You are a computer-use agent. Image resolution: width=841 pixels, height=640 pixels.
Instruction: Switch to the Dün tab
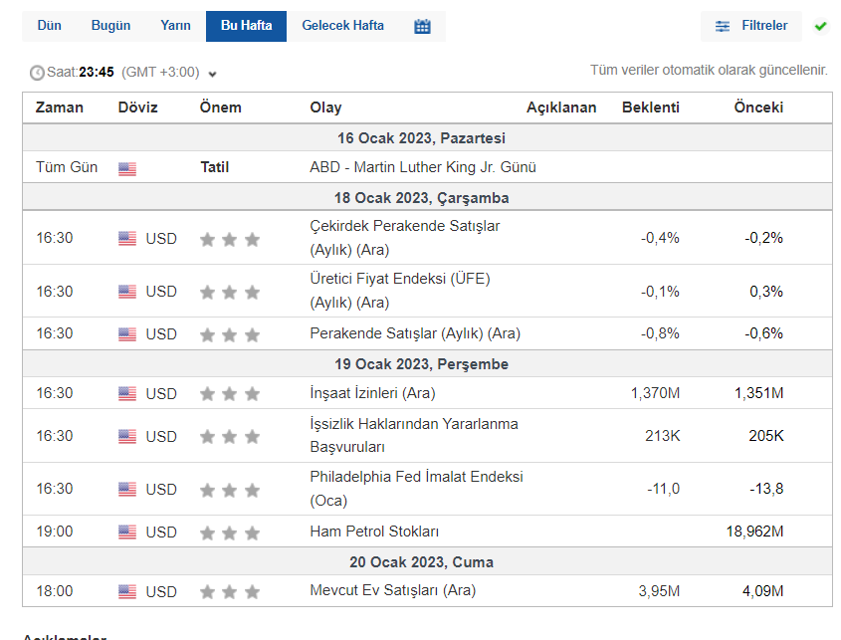click(x=49, y=26)
